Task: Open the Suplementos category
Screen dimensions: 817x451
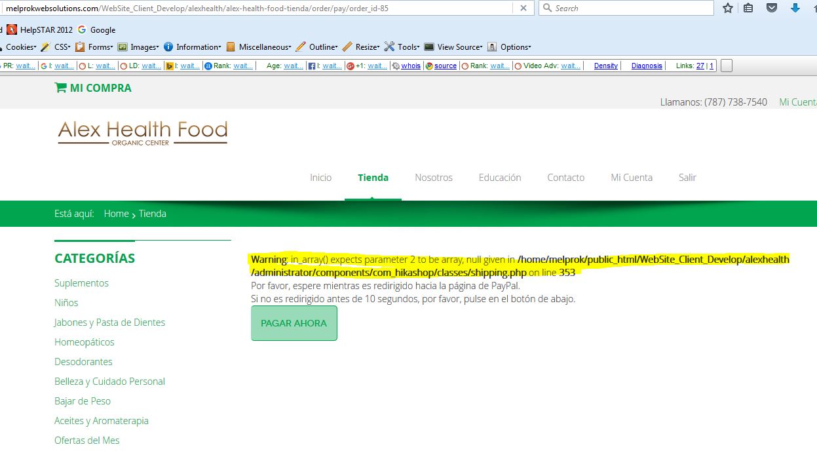Action: pos(81,283)
